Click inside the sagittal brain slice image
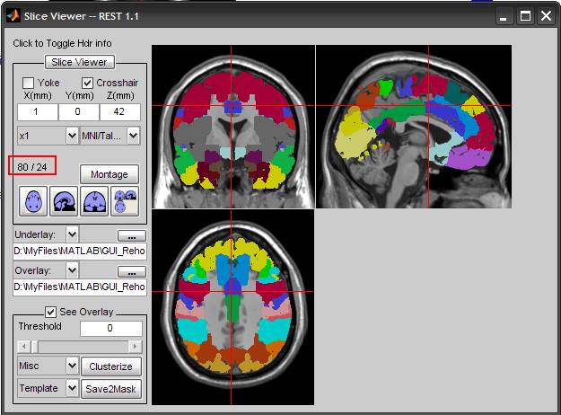The image size is (561, 415). 414,127
